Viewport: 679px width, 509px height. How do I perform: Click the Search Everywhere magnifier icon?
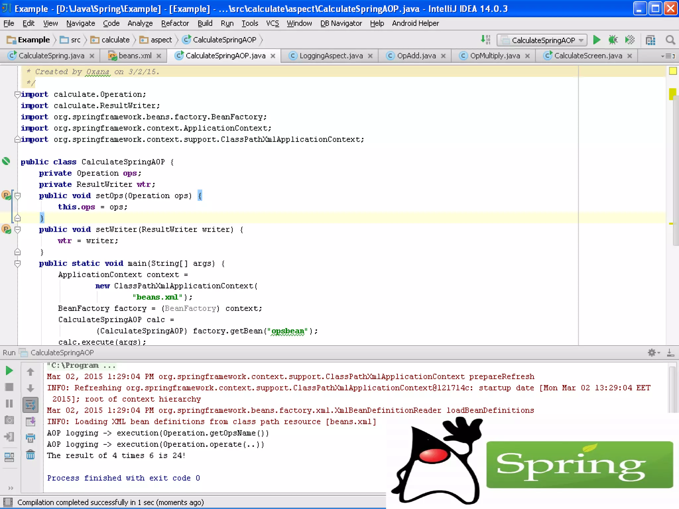tap(670, 40)
